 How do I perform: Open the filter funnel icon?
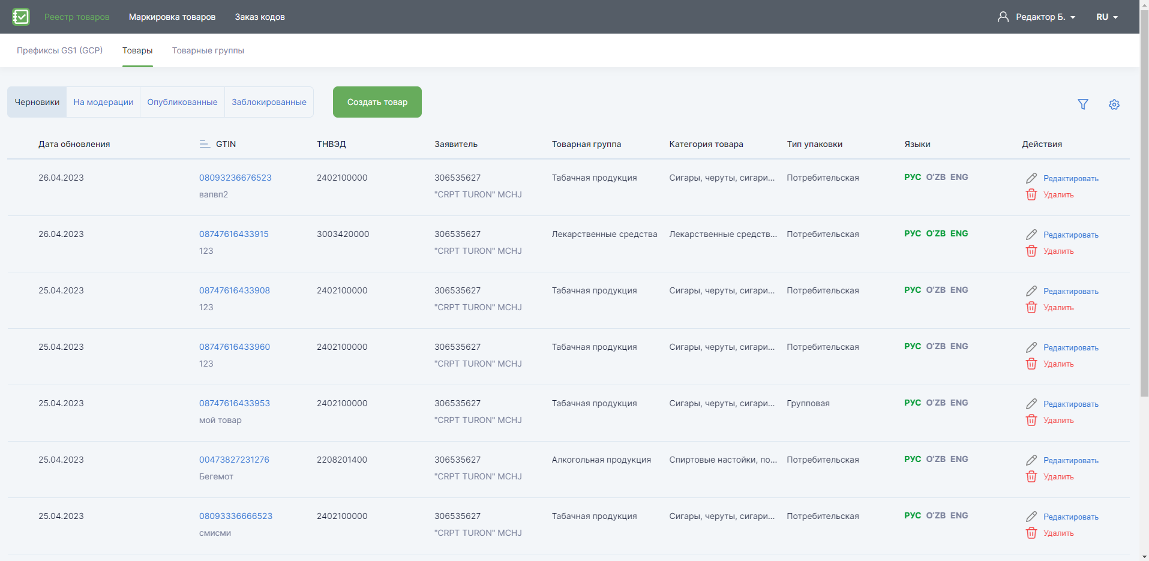coord(1083,104)
